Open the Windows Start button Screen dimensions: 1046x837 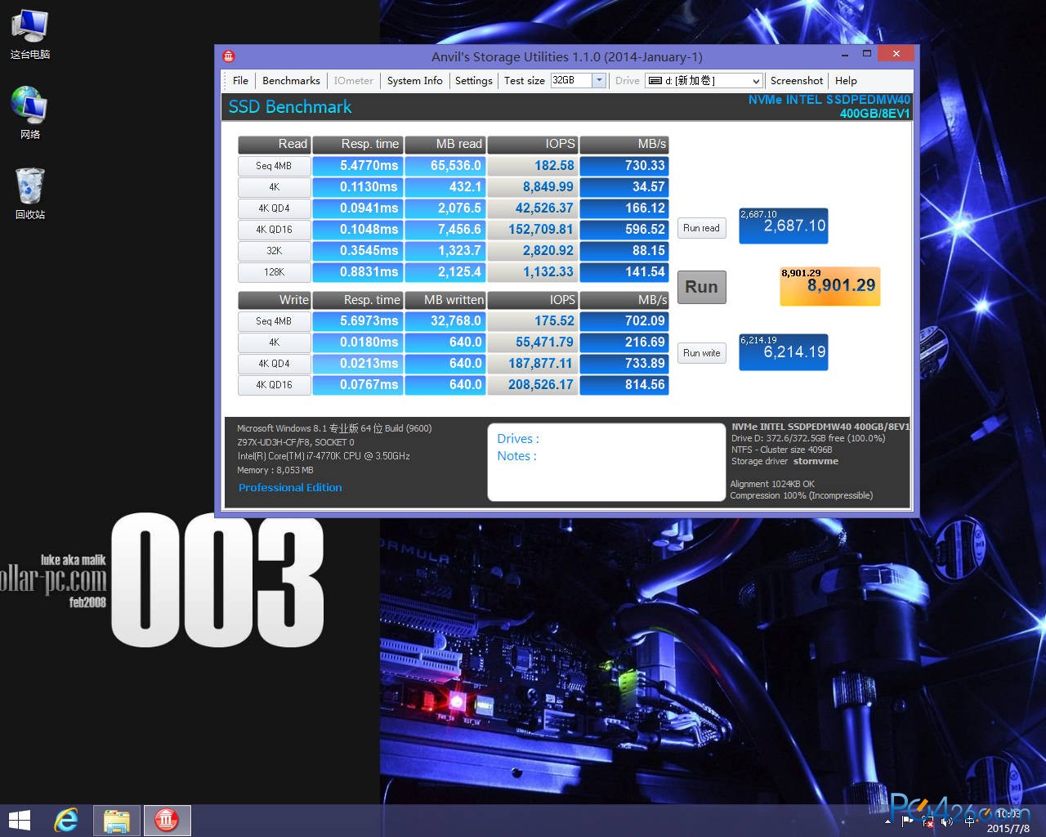[x=19, y=821]
